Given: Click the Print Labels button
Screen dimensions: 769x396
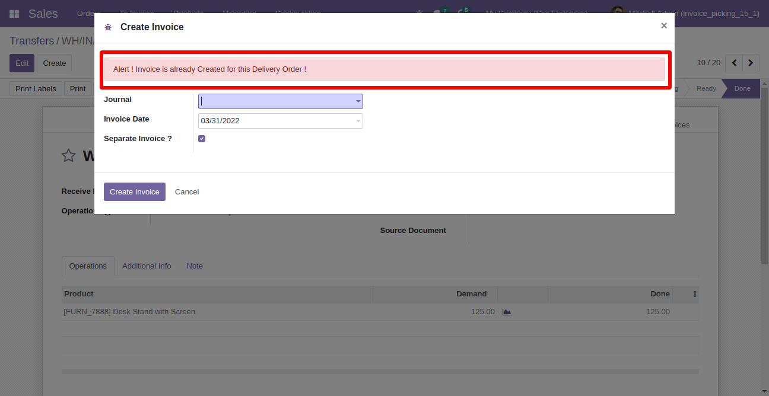Looking at the screenshot, I should pyautogui.click(x=36, y=89).
